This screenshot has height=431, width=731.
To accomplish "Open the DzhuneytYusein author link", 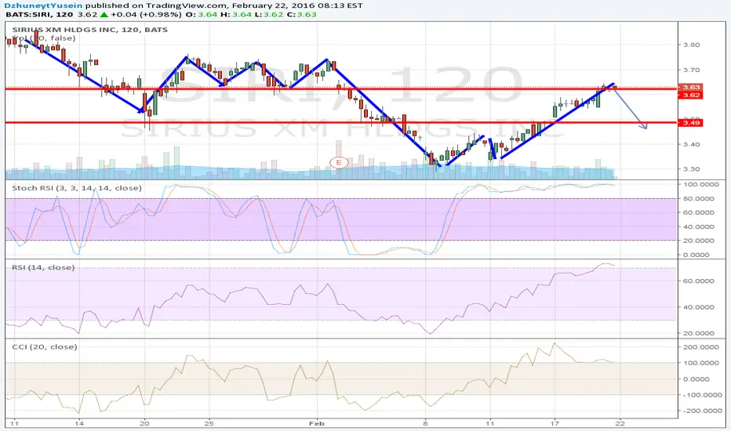I will 43,5.
